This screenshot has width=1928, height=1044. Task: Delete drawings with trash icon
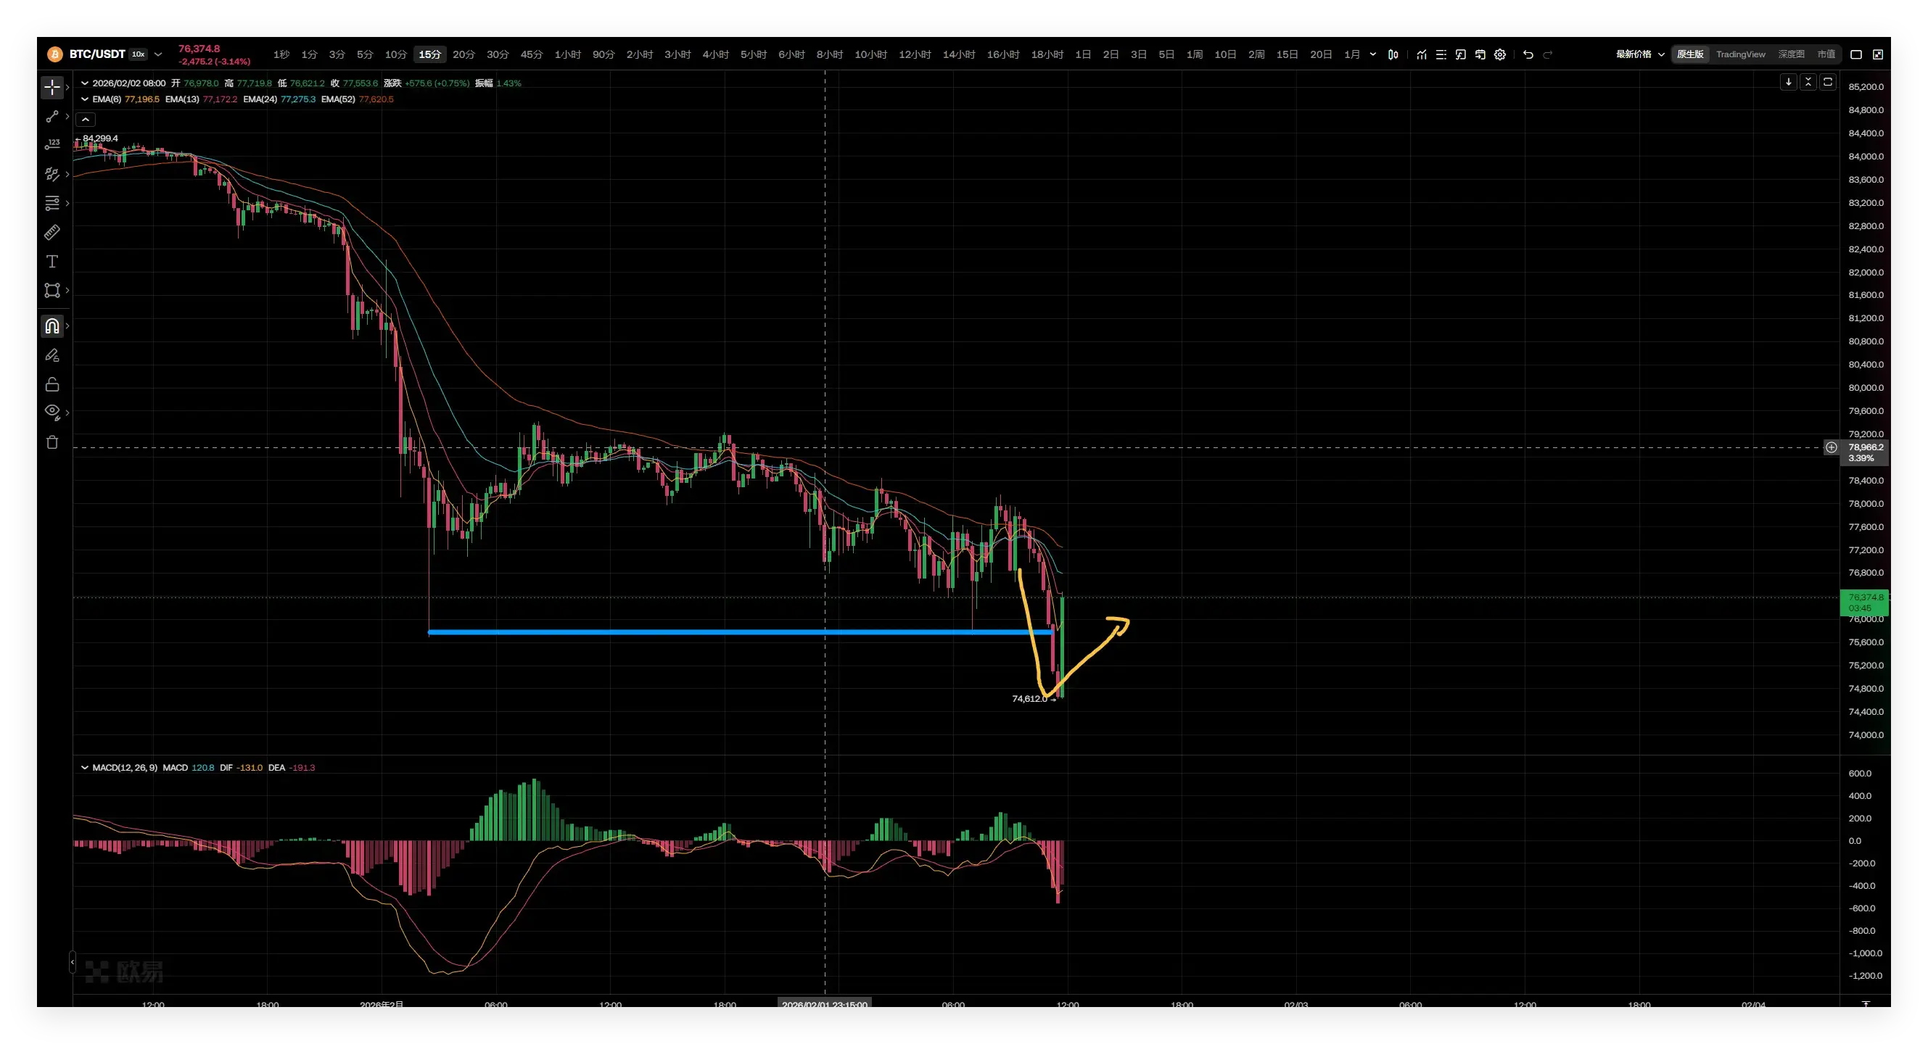click(x=52, y=442)
